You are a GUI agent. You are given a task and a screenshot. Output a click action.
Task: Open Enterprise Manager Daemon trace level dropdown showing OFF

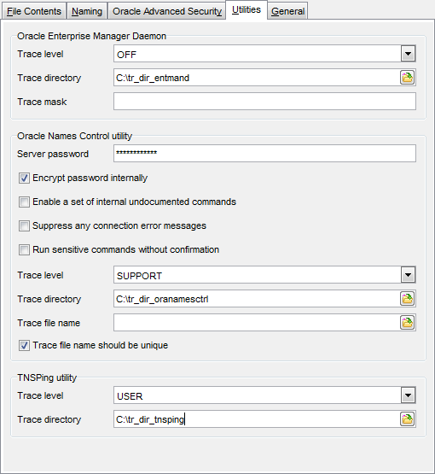click(409, 54)
